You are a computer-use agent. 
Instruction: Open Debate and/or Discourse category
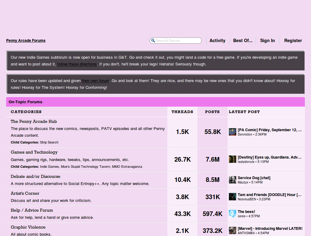click(35, 177)
